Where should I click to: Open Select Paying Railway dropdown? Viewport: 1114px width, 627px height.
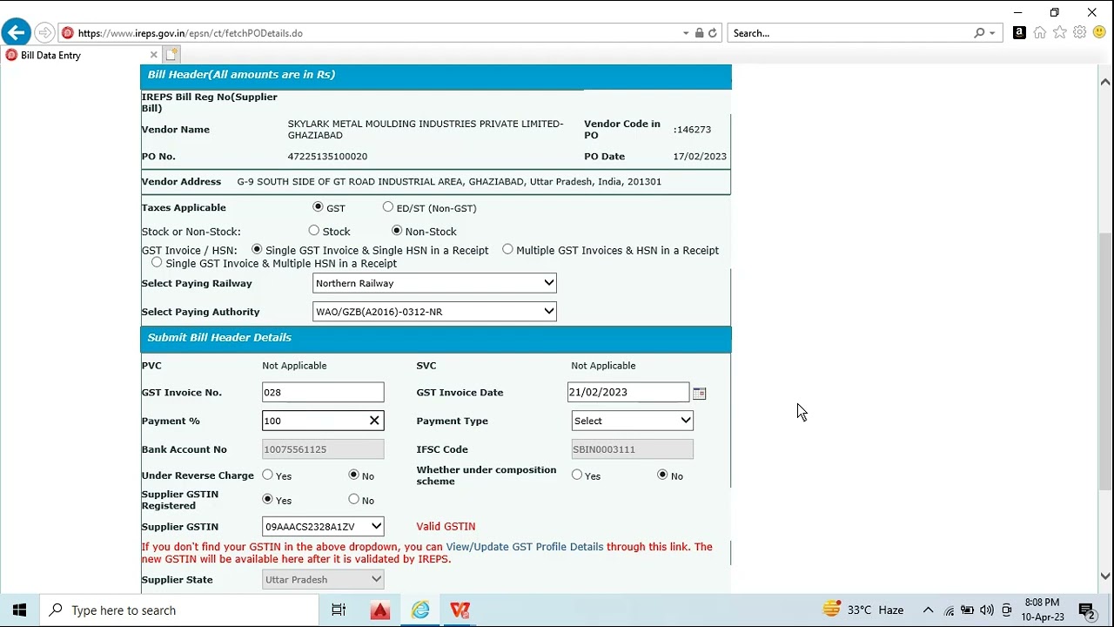(434, 283)
